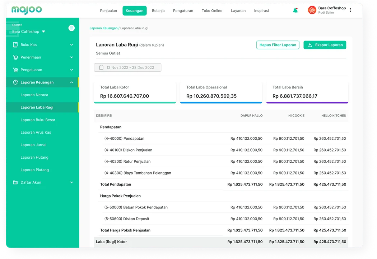Viewport: 377px width, 259px height.
Task: Click the Hapus Filter Laporan button
Action: coord(278,45)
